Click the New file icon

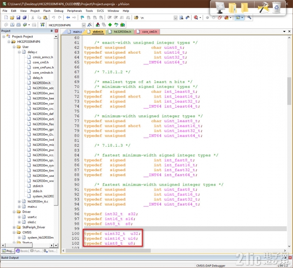pyautogui.click(x=6, y=17)
